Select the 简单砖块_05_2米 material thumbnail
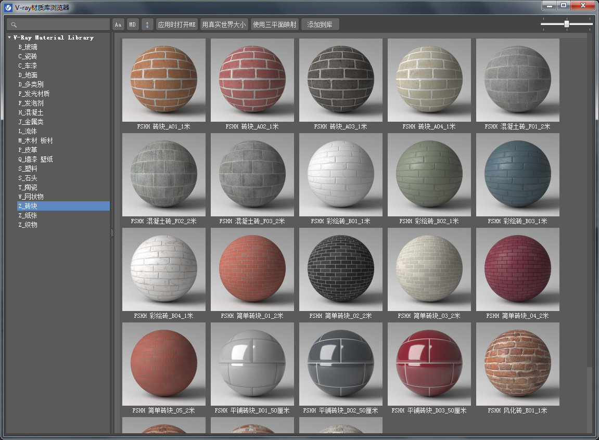 tap(164, 364)
